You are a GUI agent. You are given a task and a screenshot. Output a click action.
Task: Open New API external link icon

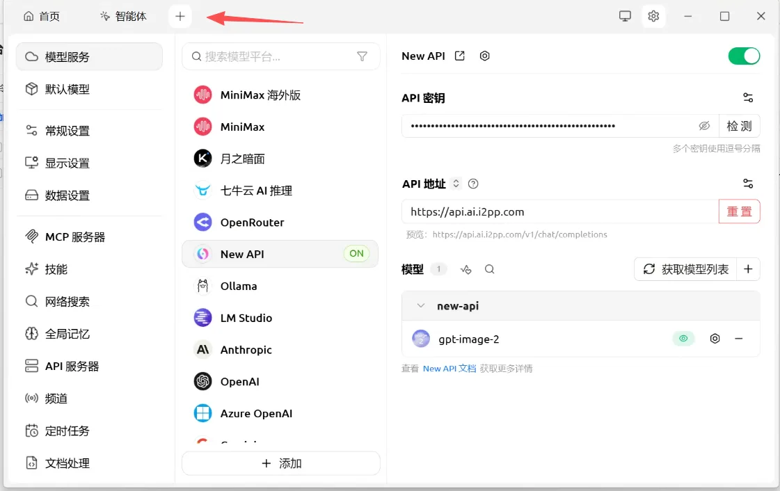point(460,56)
